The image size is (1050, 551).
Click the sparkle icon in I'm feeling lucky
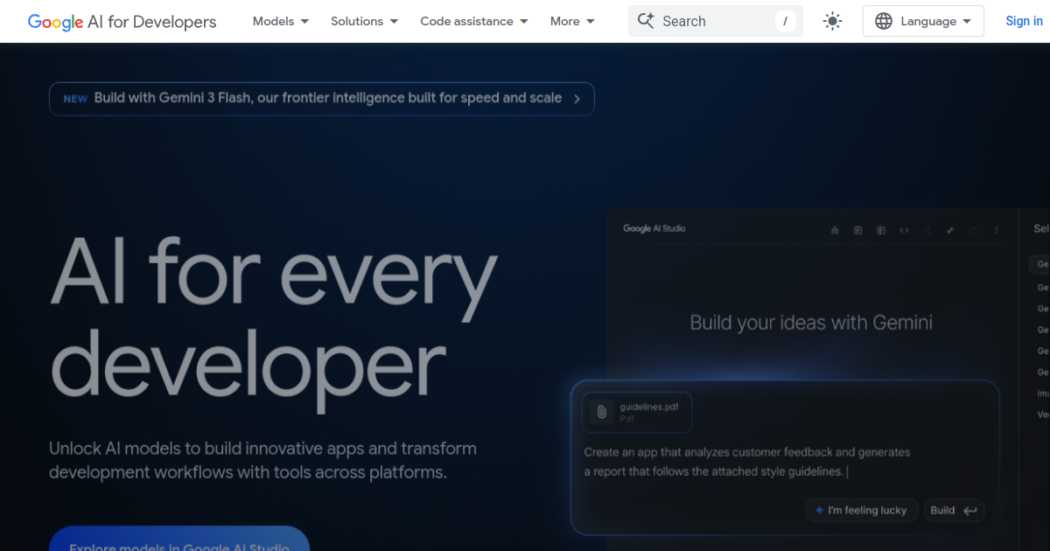(819, 510)
